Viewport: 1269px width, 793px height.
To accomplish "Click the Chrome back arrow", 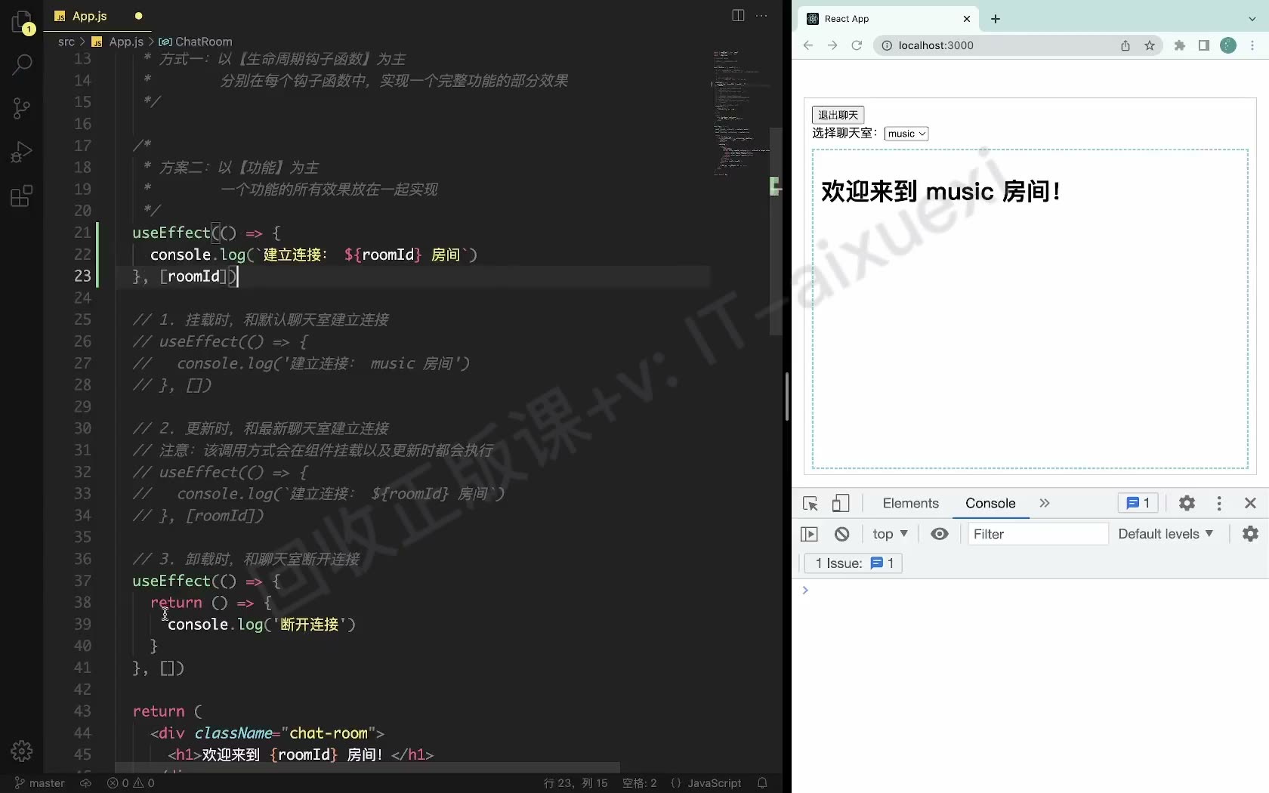I will (808, 45).
